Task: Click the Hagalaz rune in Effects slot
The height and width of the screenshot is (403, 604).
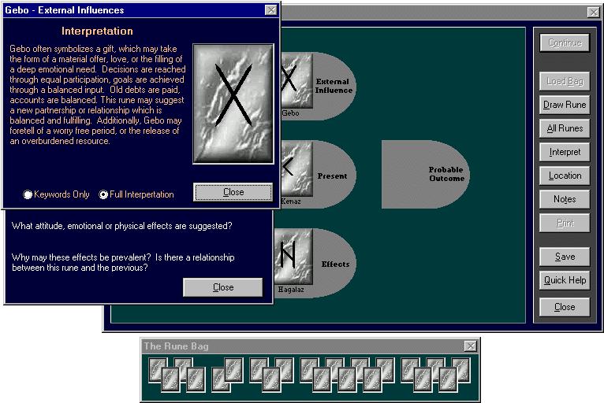Action: click(x=293, y=257)
